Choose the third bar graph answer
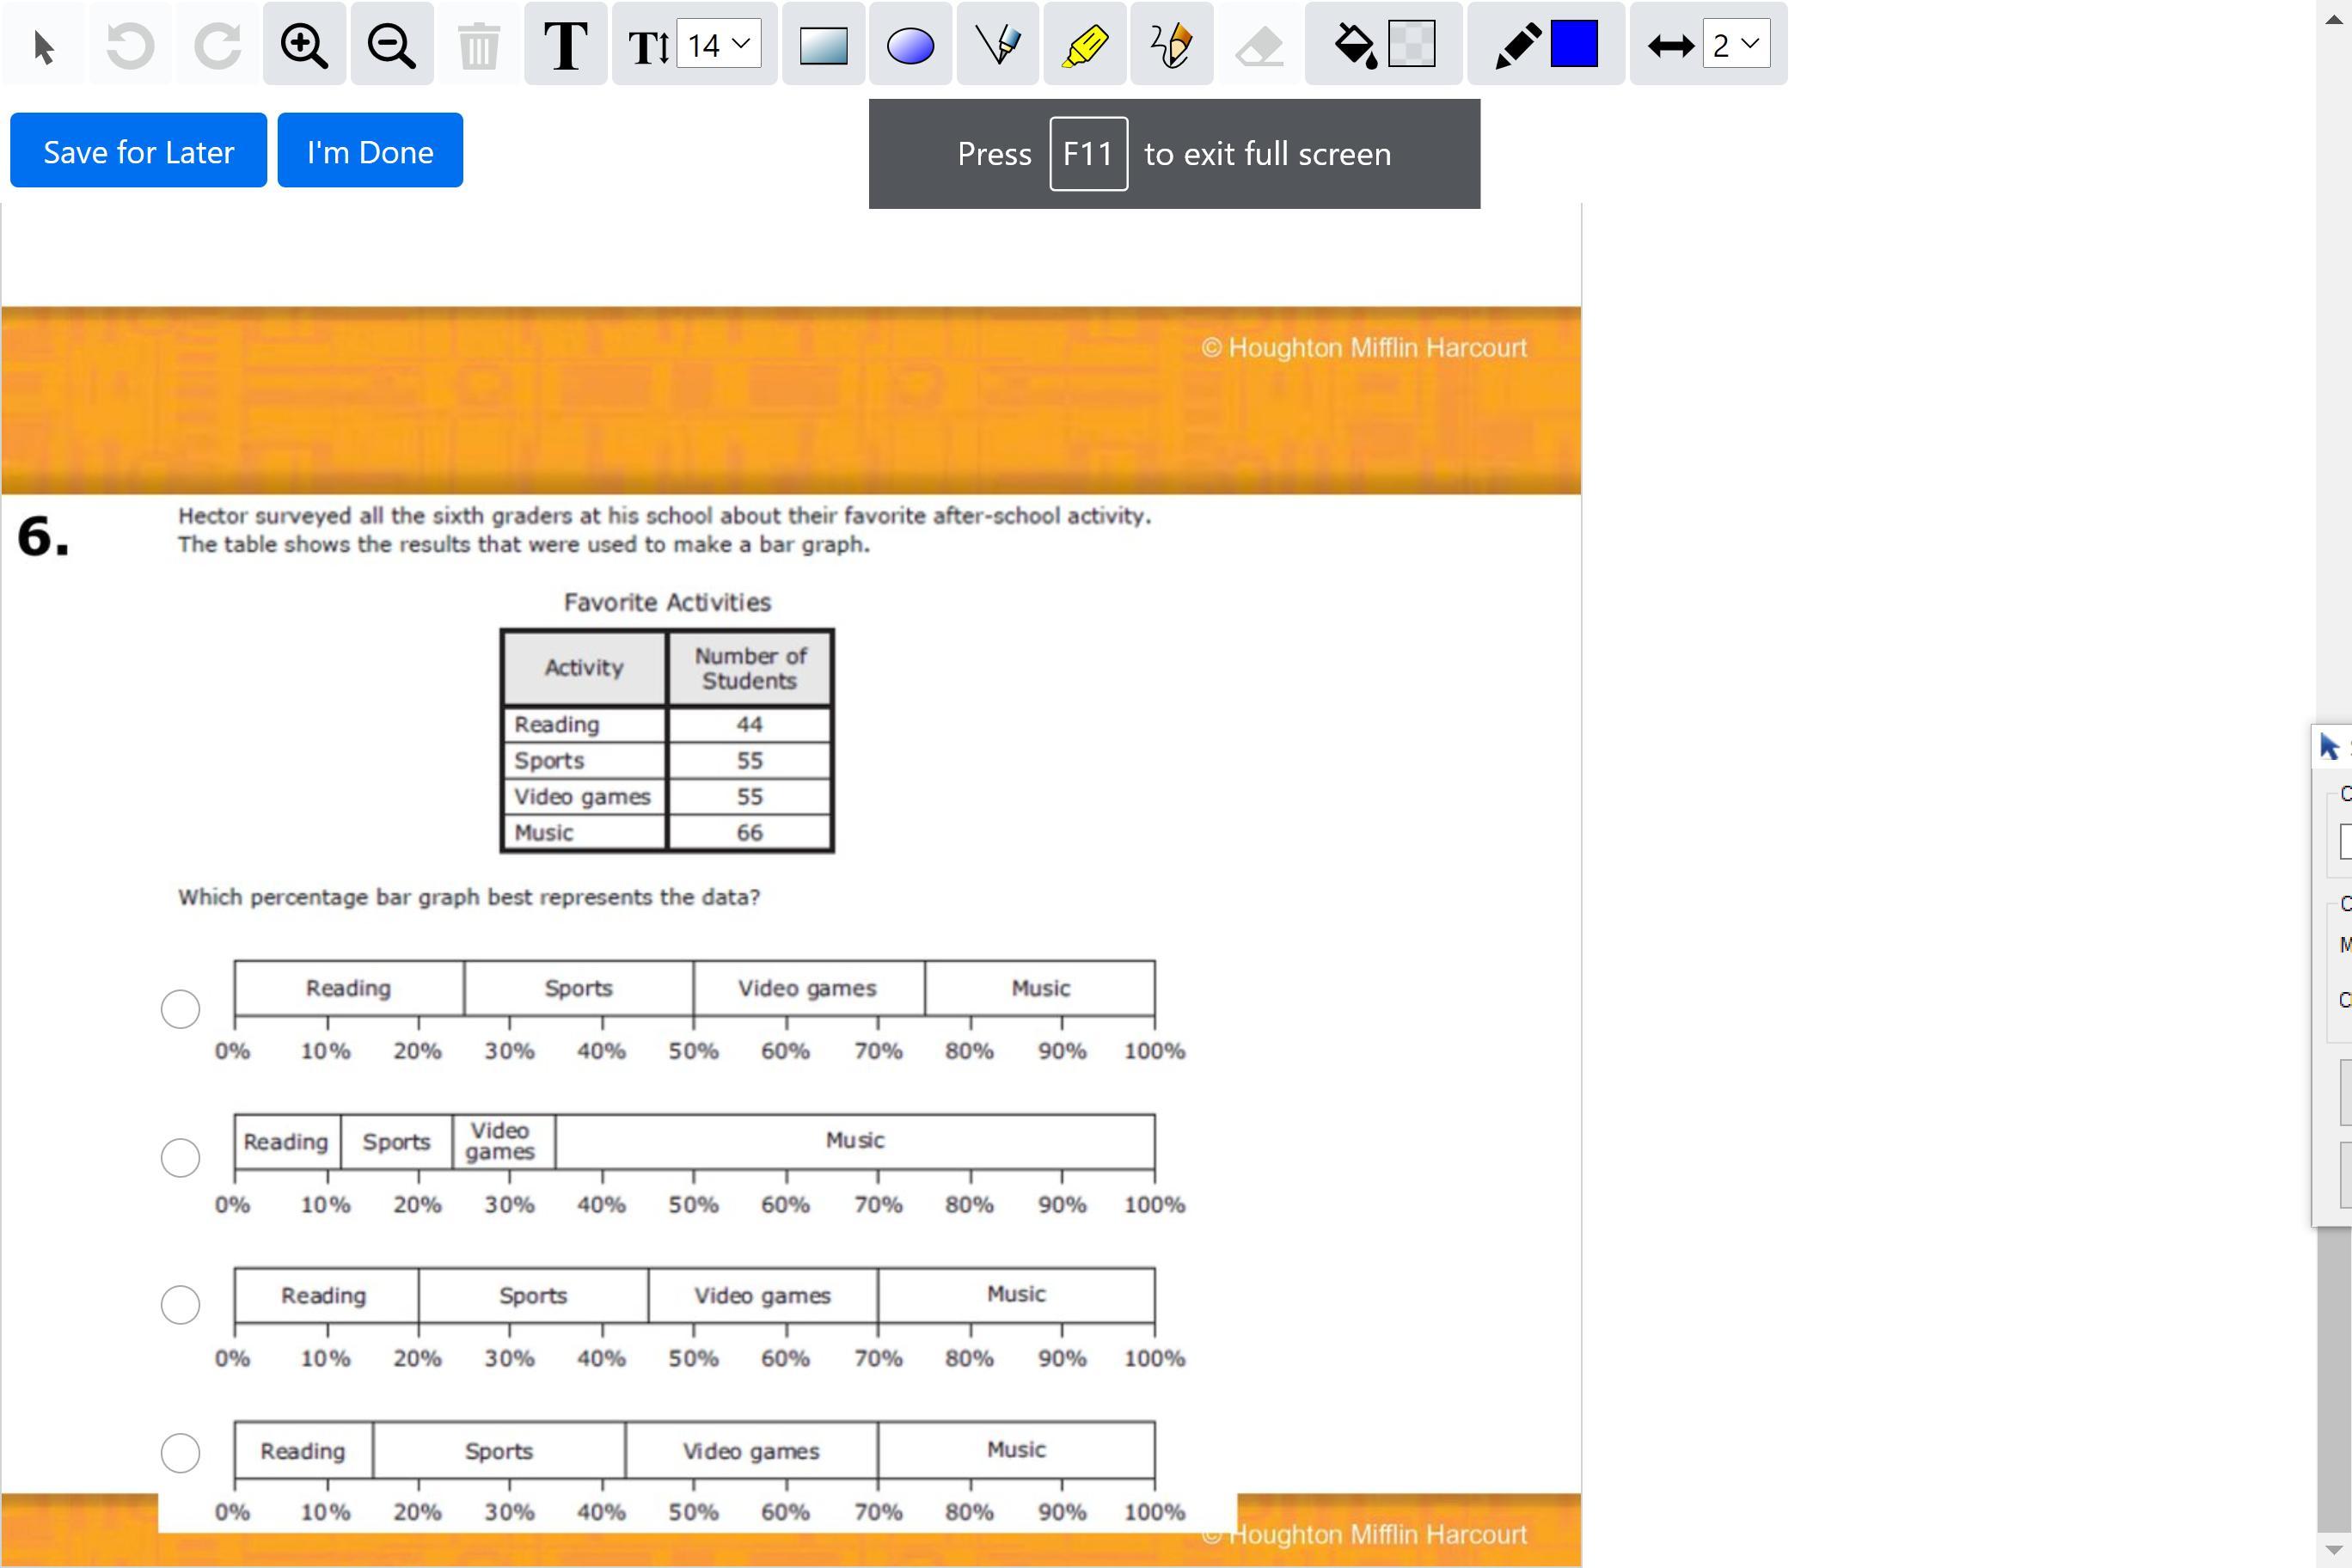This screenshot has height=1568, width=2352. [x=180, y=1304]
